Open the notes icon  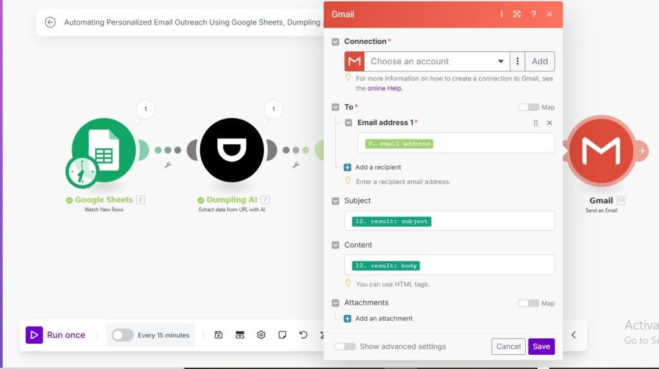(x=283, y=335)
